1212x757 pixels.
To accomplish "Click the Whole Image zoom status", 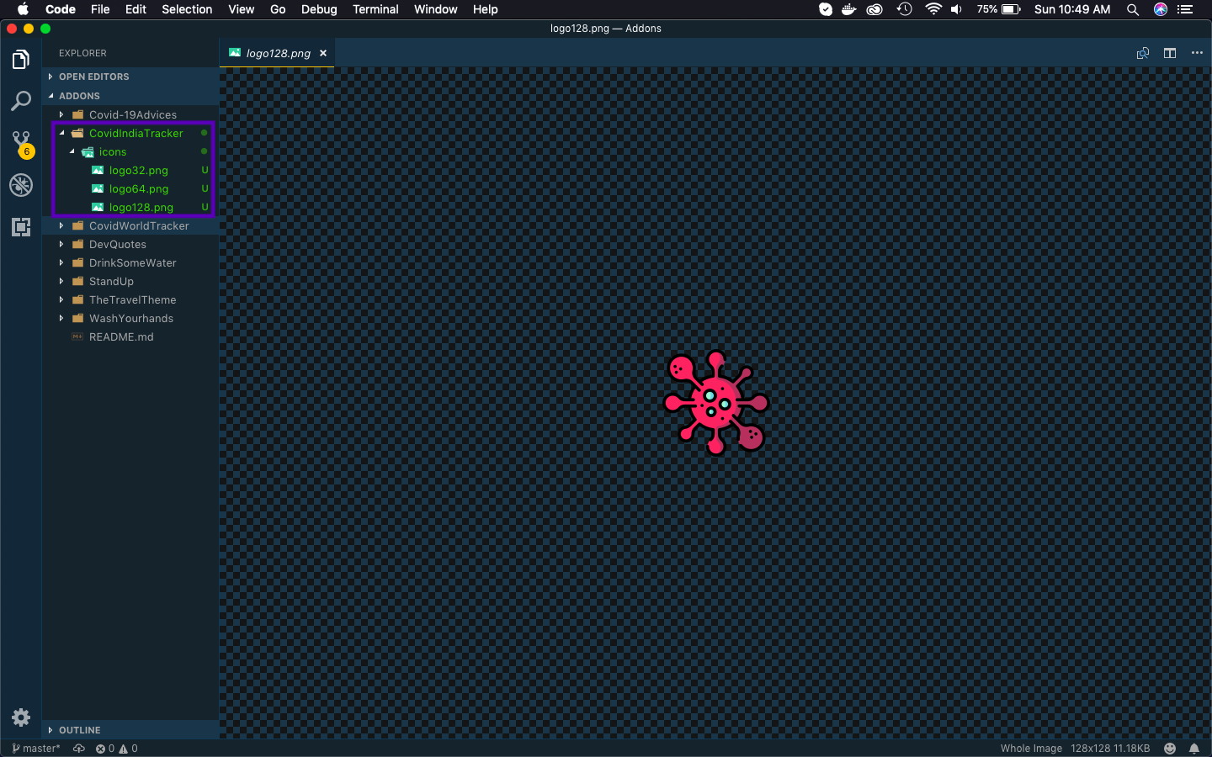I will click(x=1031, y=749).
